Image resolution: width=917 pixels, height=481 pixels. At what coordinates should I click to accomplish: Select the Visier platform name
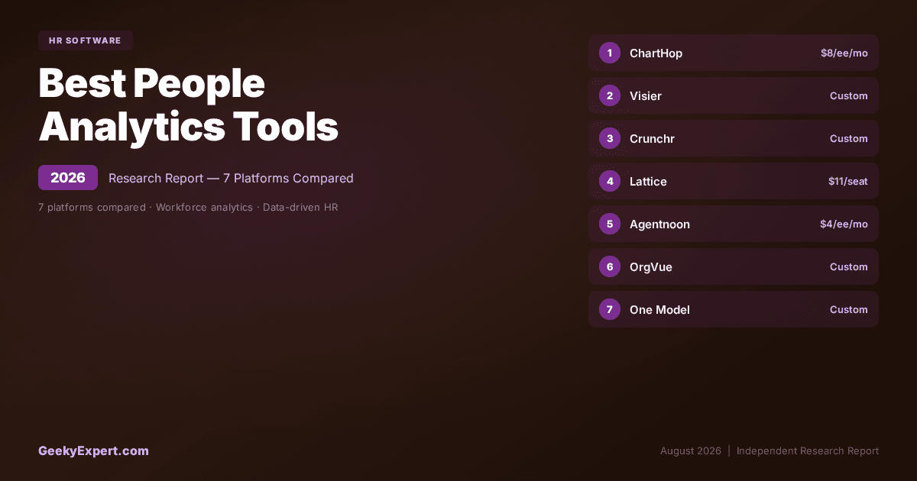point(646,96)
